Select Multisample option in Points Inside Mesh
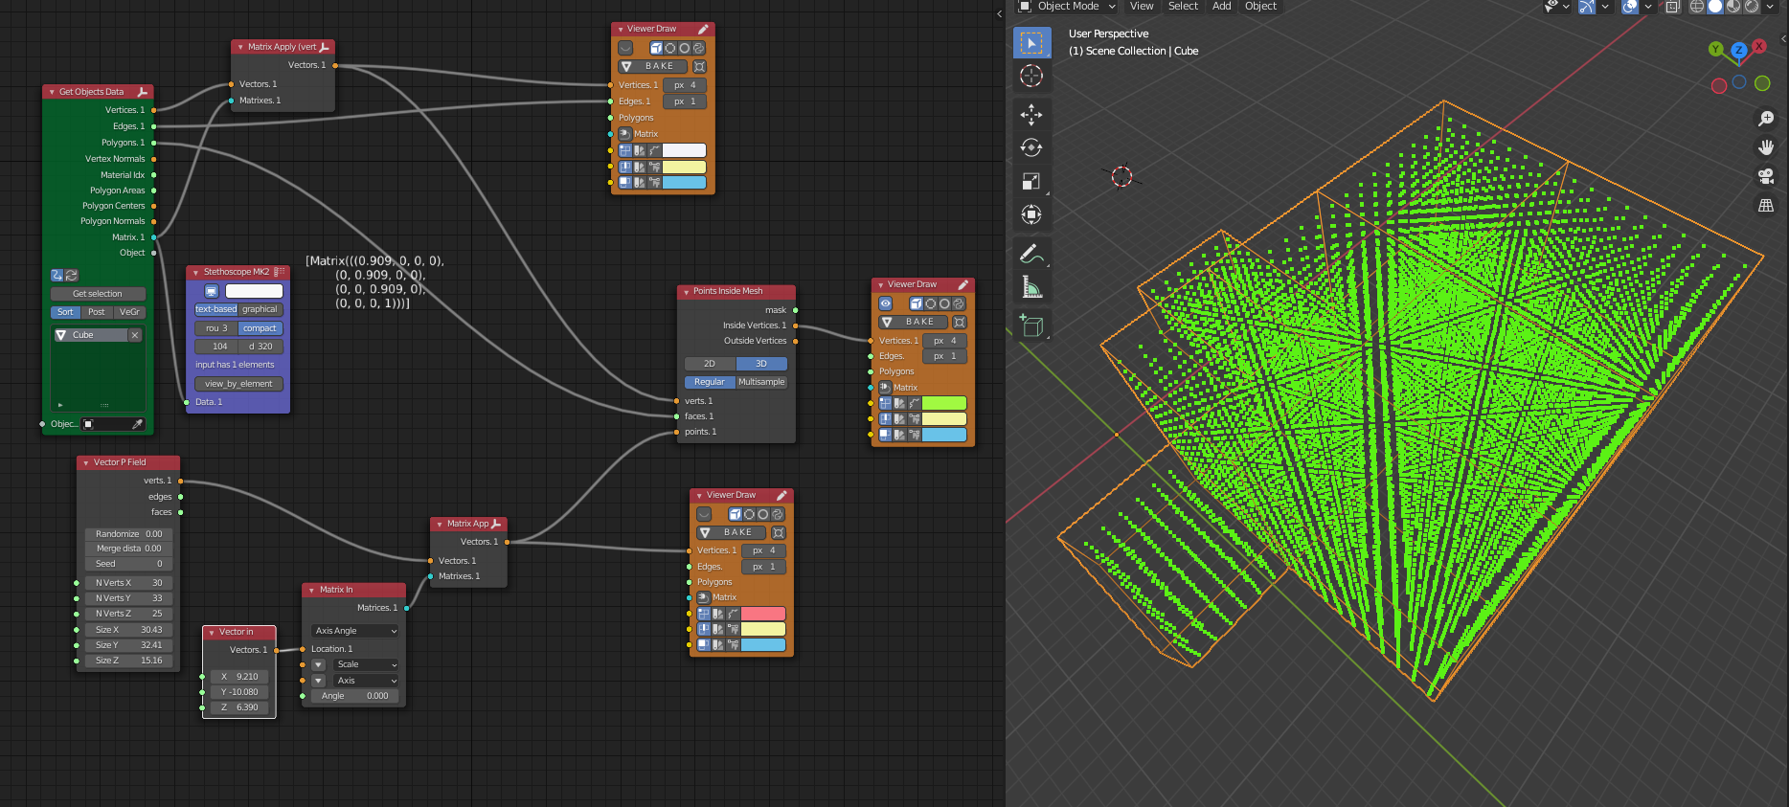The width and height of the screenshot is (1789, 807). [761, 382]
